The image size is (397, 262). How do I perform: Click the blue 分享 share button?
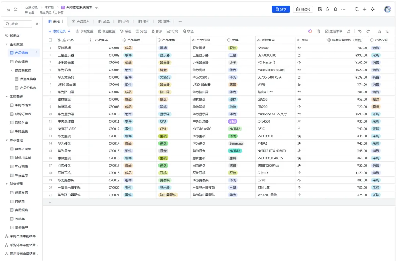[x=281, y=9]
